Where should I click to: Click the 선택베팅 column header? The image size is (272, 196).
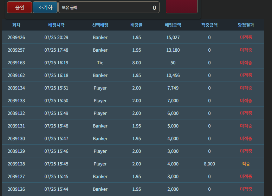click(x=100, y=25)
